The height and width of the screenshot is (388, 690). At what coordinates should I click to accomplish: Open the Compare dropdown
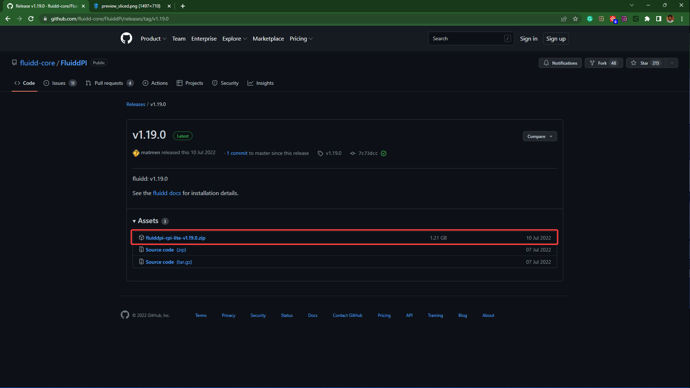[x=540, y=137]
